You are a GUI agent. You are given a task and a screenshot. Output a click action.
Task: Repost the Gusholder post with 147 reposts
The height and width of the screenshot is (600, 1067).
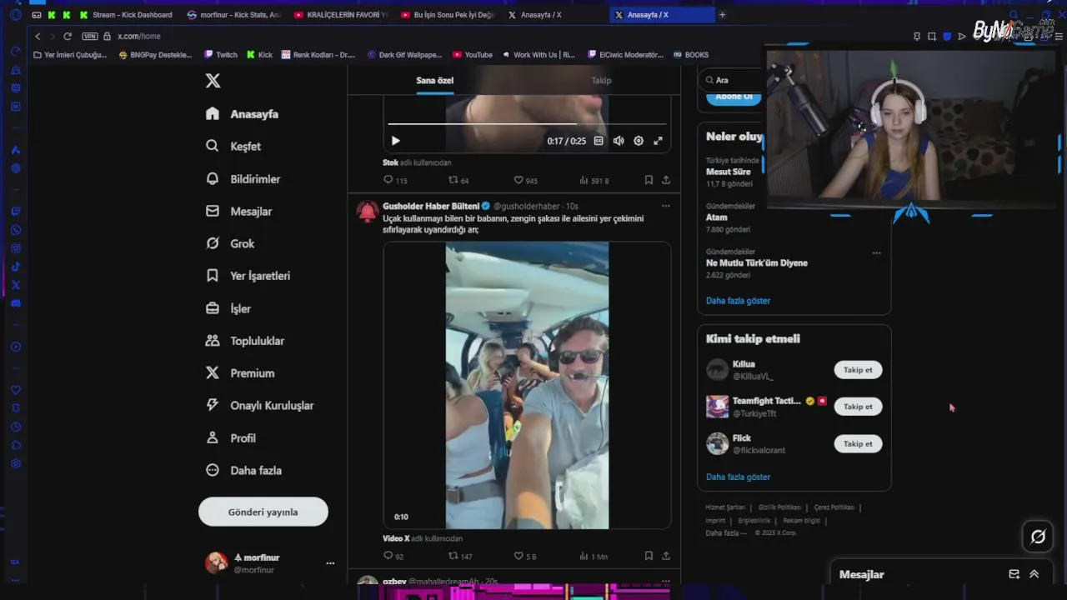[460, 556]
